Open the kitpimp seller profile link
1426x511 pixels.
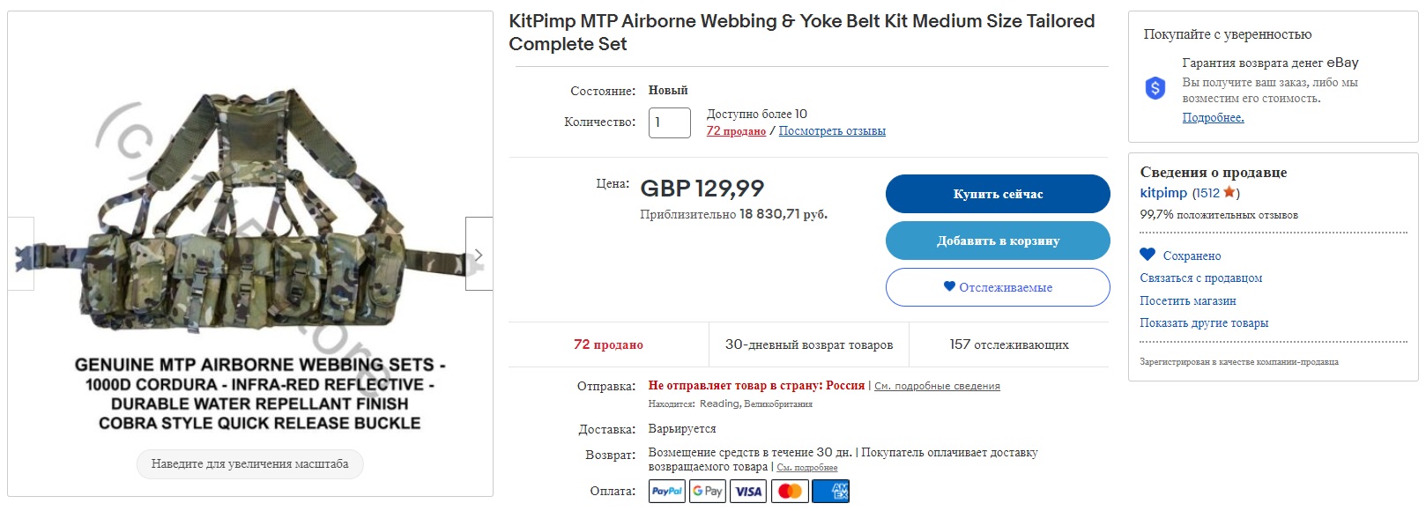click(1163, 193)
